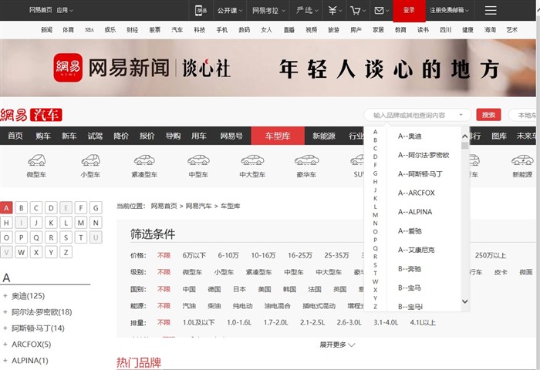
Task: Open the 降价 navigation tab
Action: [x=121, y=136]
